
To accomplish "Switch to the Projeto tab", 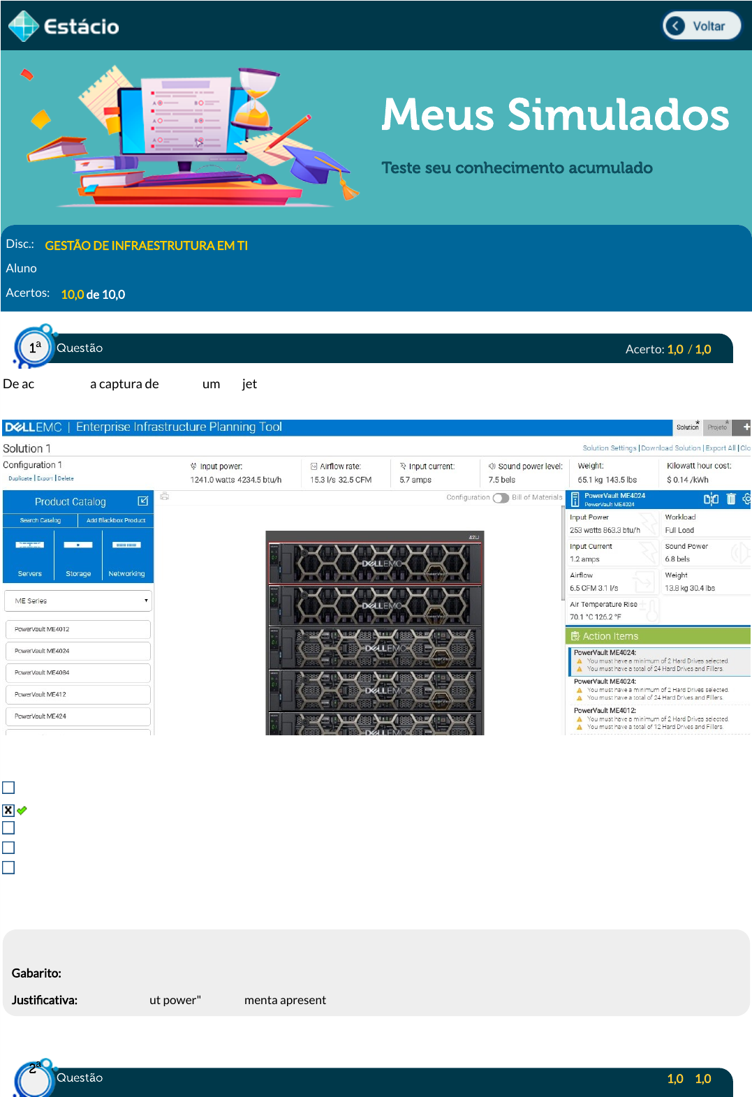I will point(717,427).
